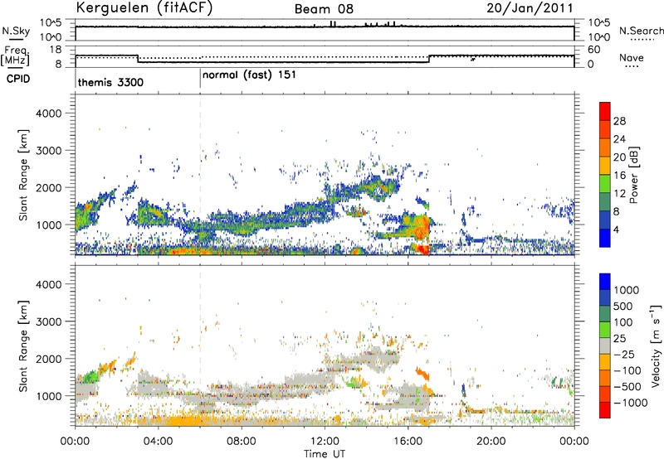Select the 'CPID' row label

(18, 79)
